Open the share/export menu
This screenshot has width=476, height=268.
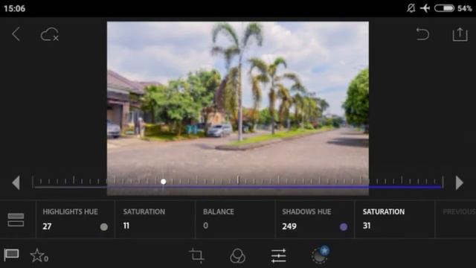[x=460, y=34]
